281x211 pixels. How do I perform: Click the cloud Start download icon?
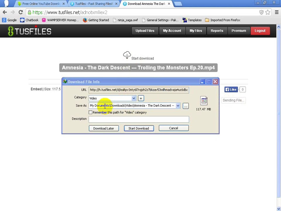point(127,55)
